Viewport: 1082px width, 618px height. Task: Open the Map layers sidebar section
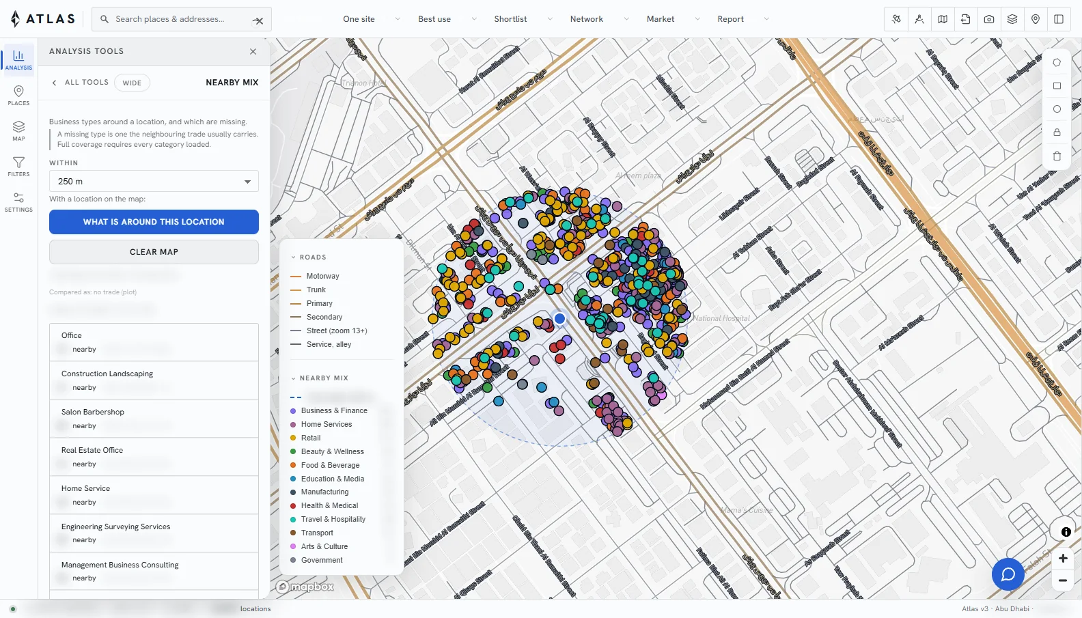18,130
